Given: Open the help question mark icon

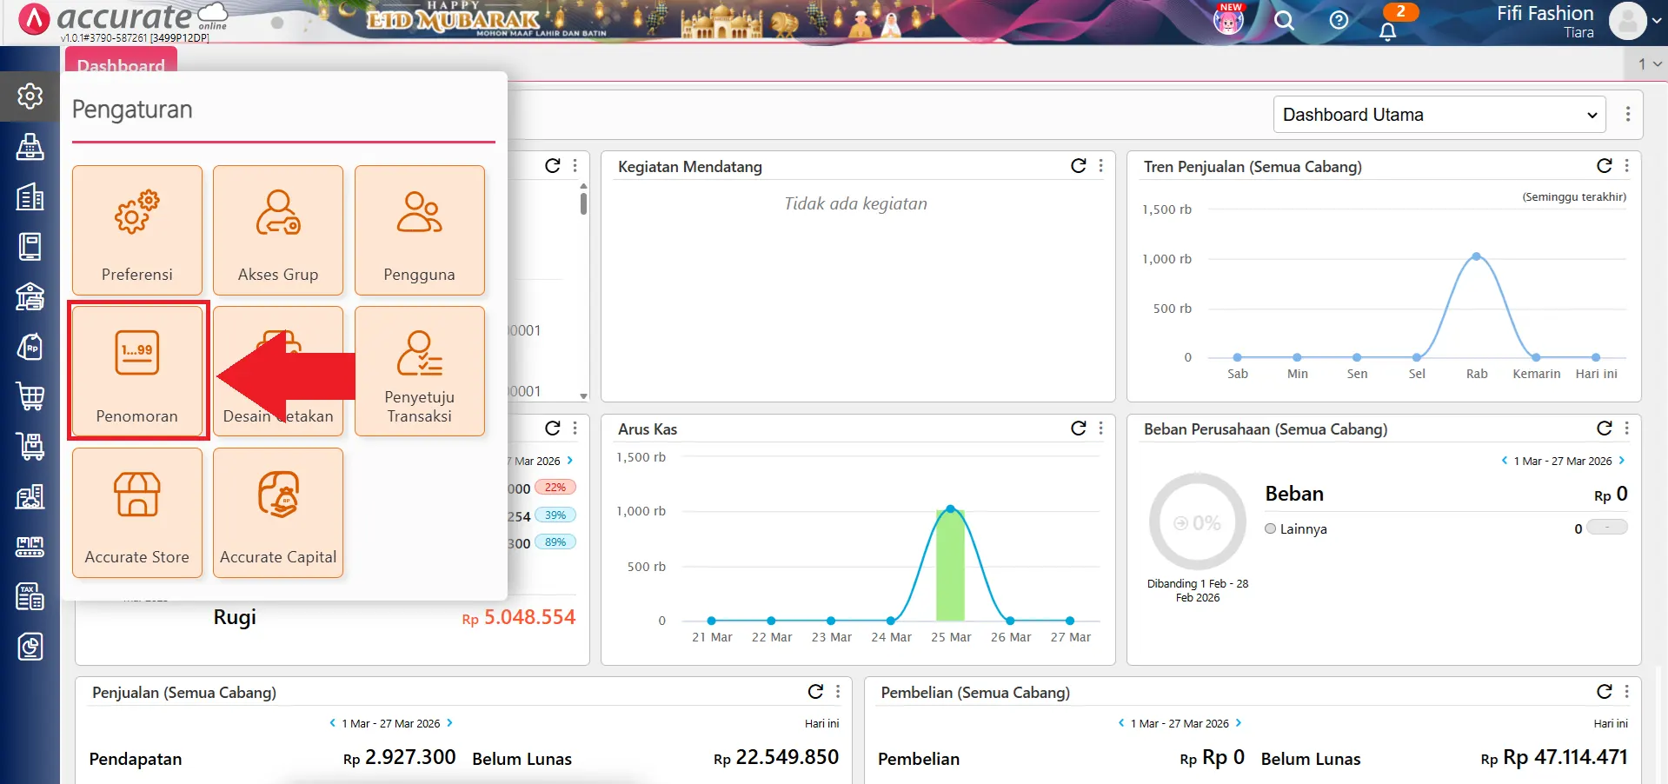Looking at the screenshot, I should (1339, 21).
